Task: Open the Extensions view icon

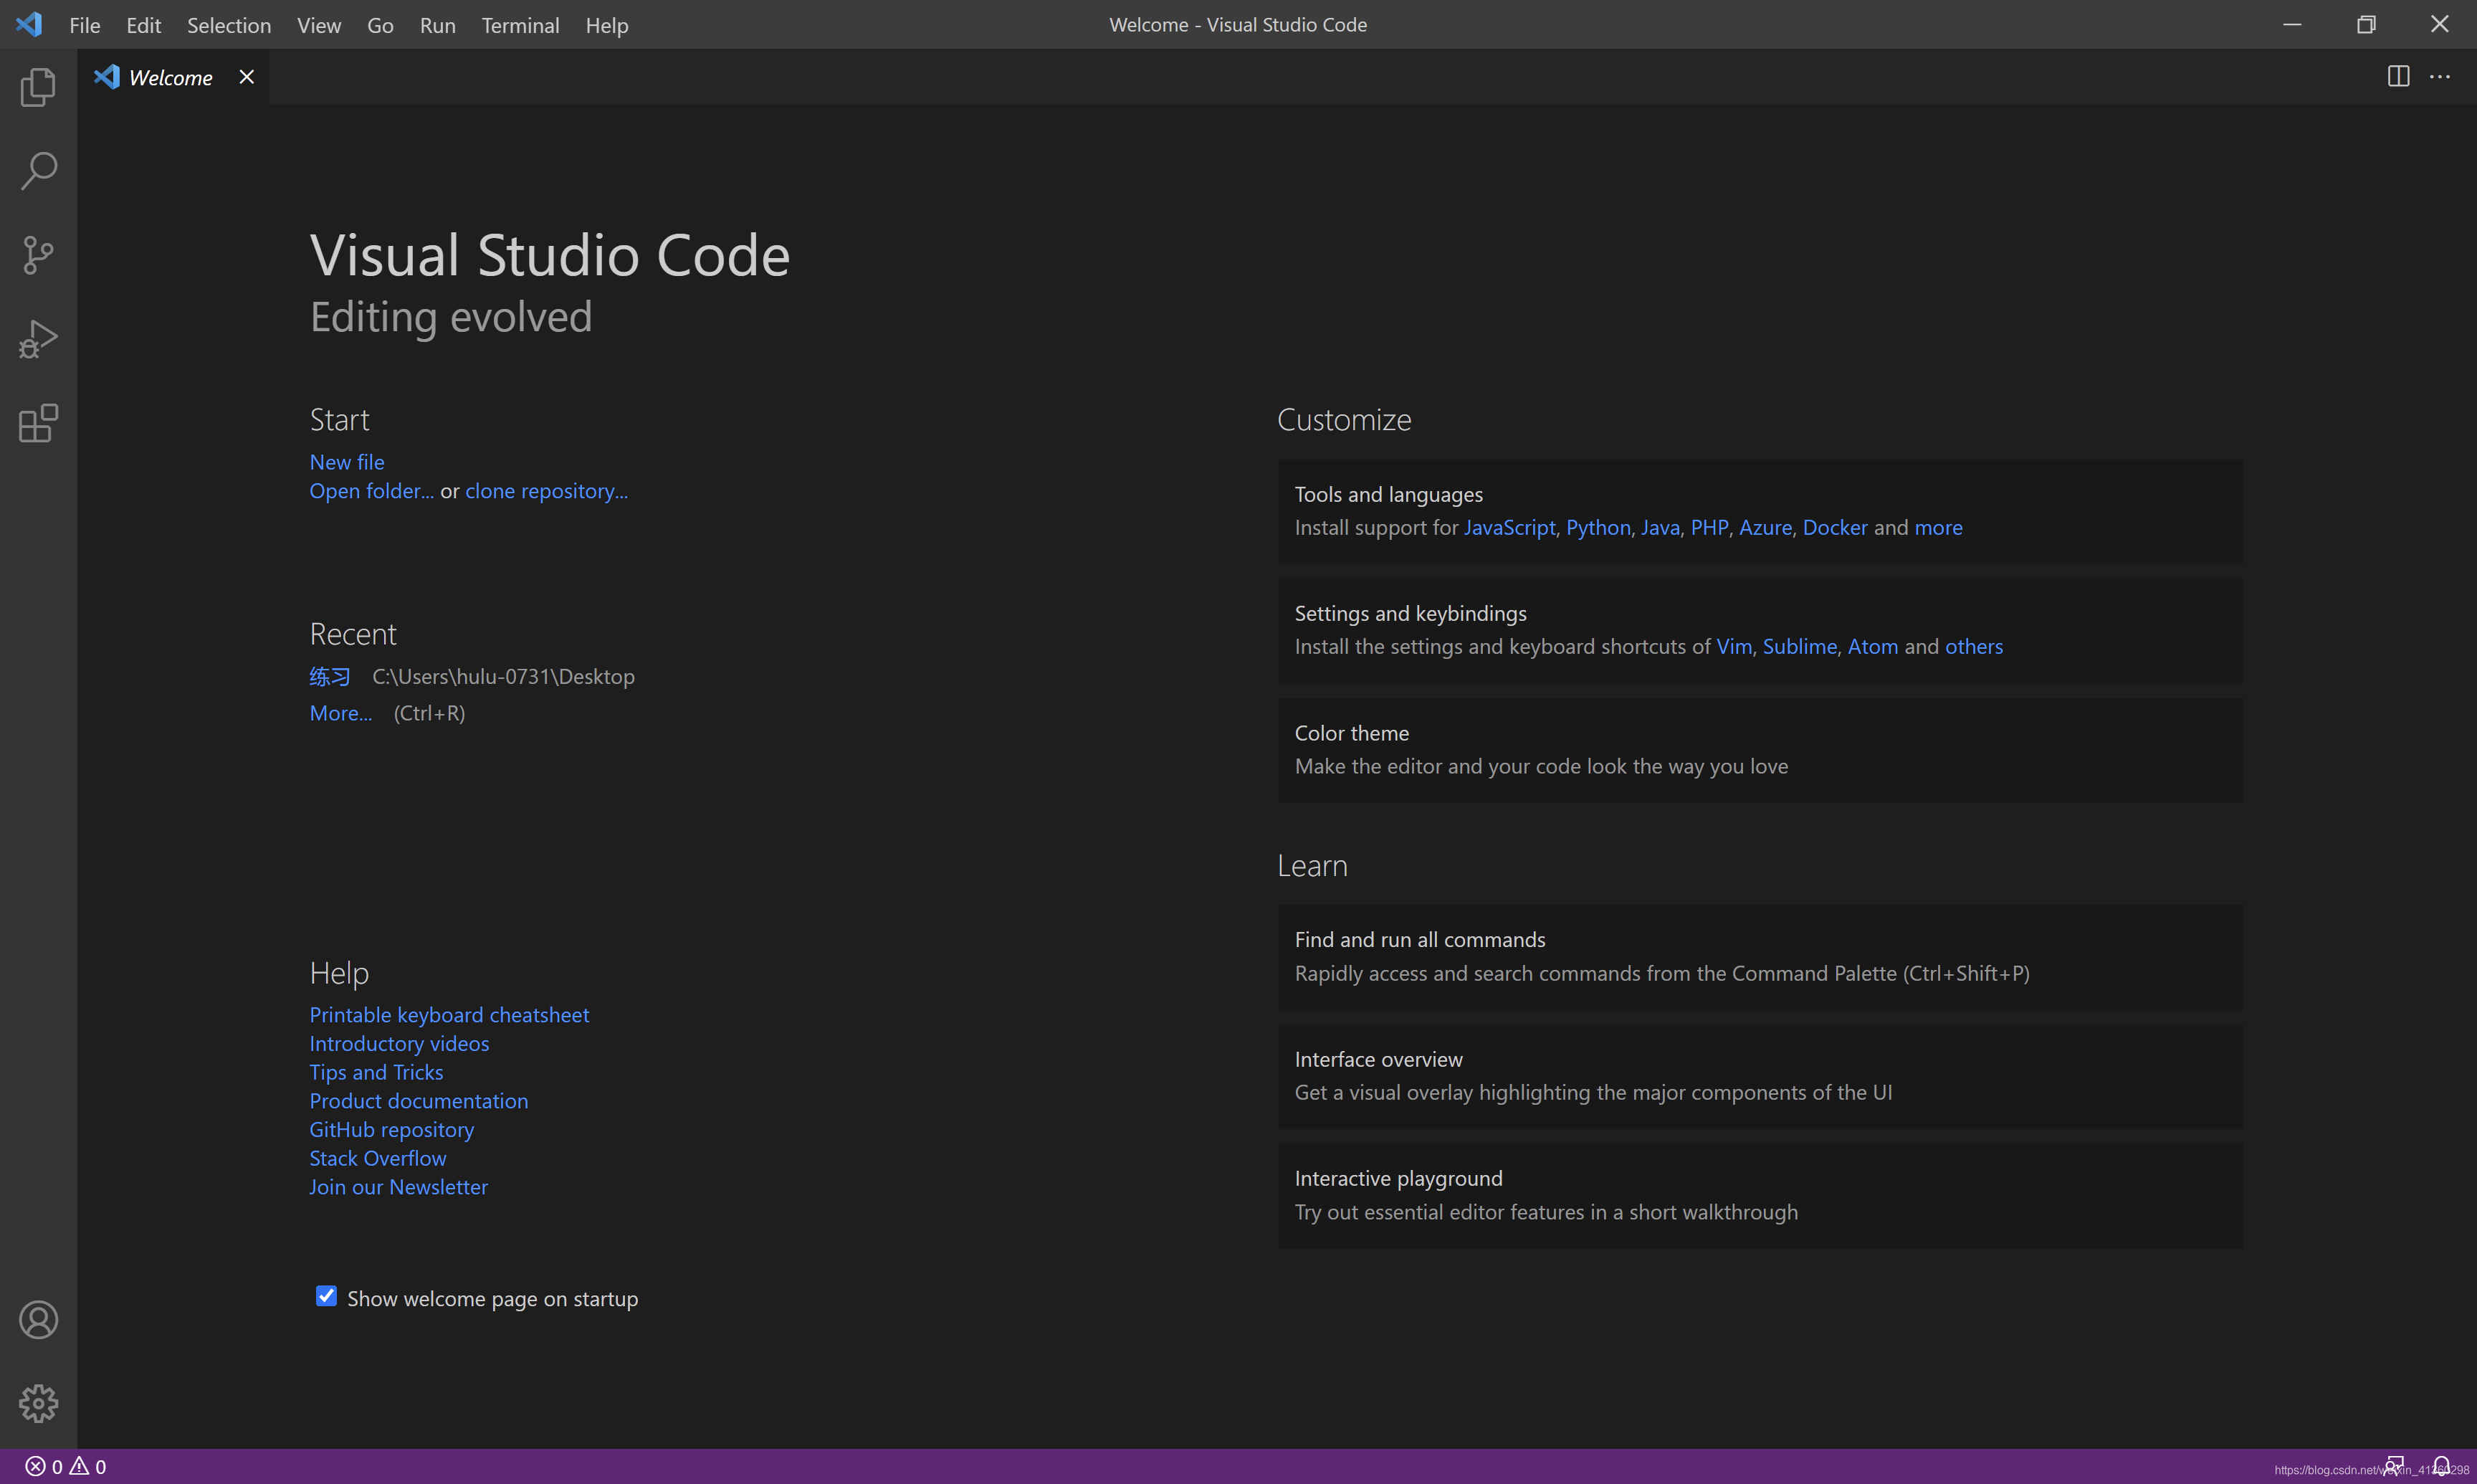Action: pos(38,423)
